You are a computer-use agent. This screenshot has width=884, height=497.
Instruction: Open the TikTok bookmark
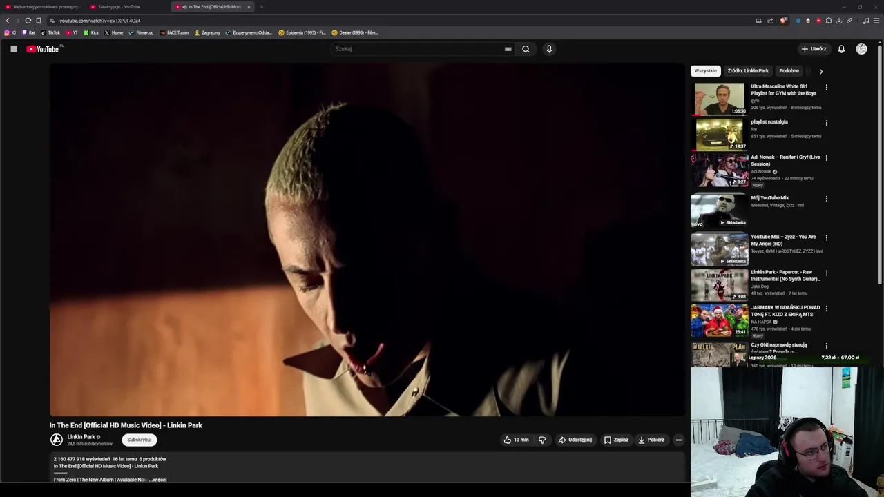tap(50, 32)
